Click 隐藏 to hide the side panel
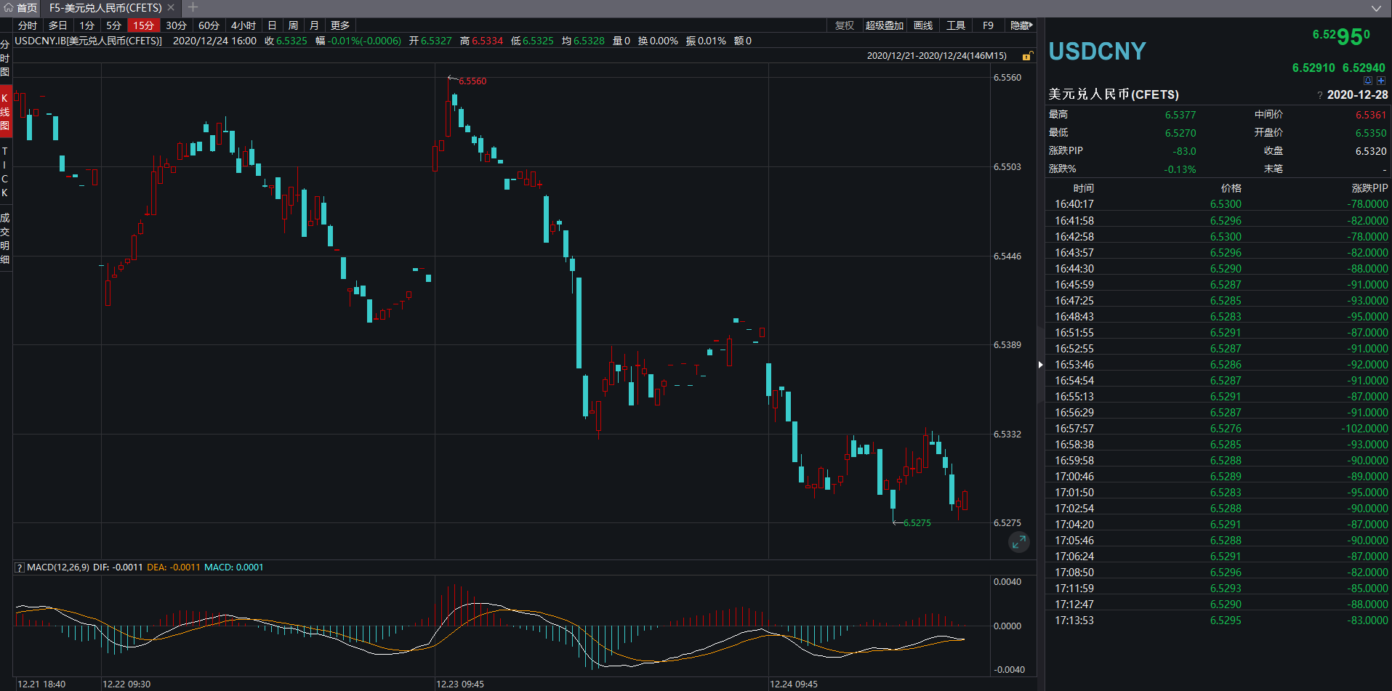Screen dimensions: 1392x691 pyautogui.click(x=1021, y=25)
